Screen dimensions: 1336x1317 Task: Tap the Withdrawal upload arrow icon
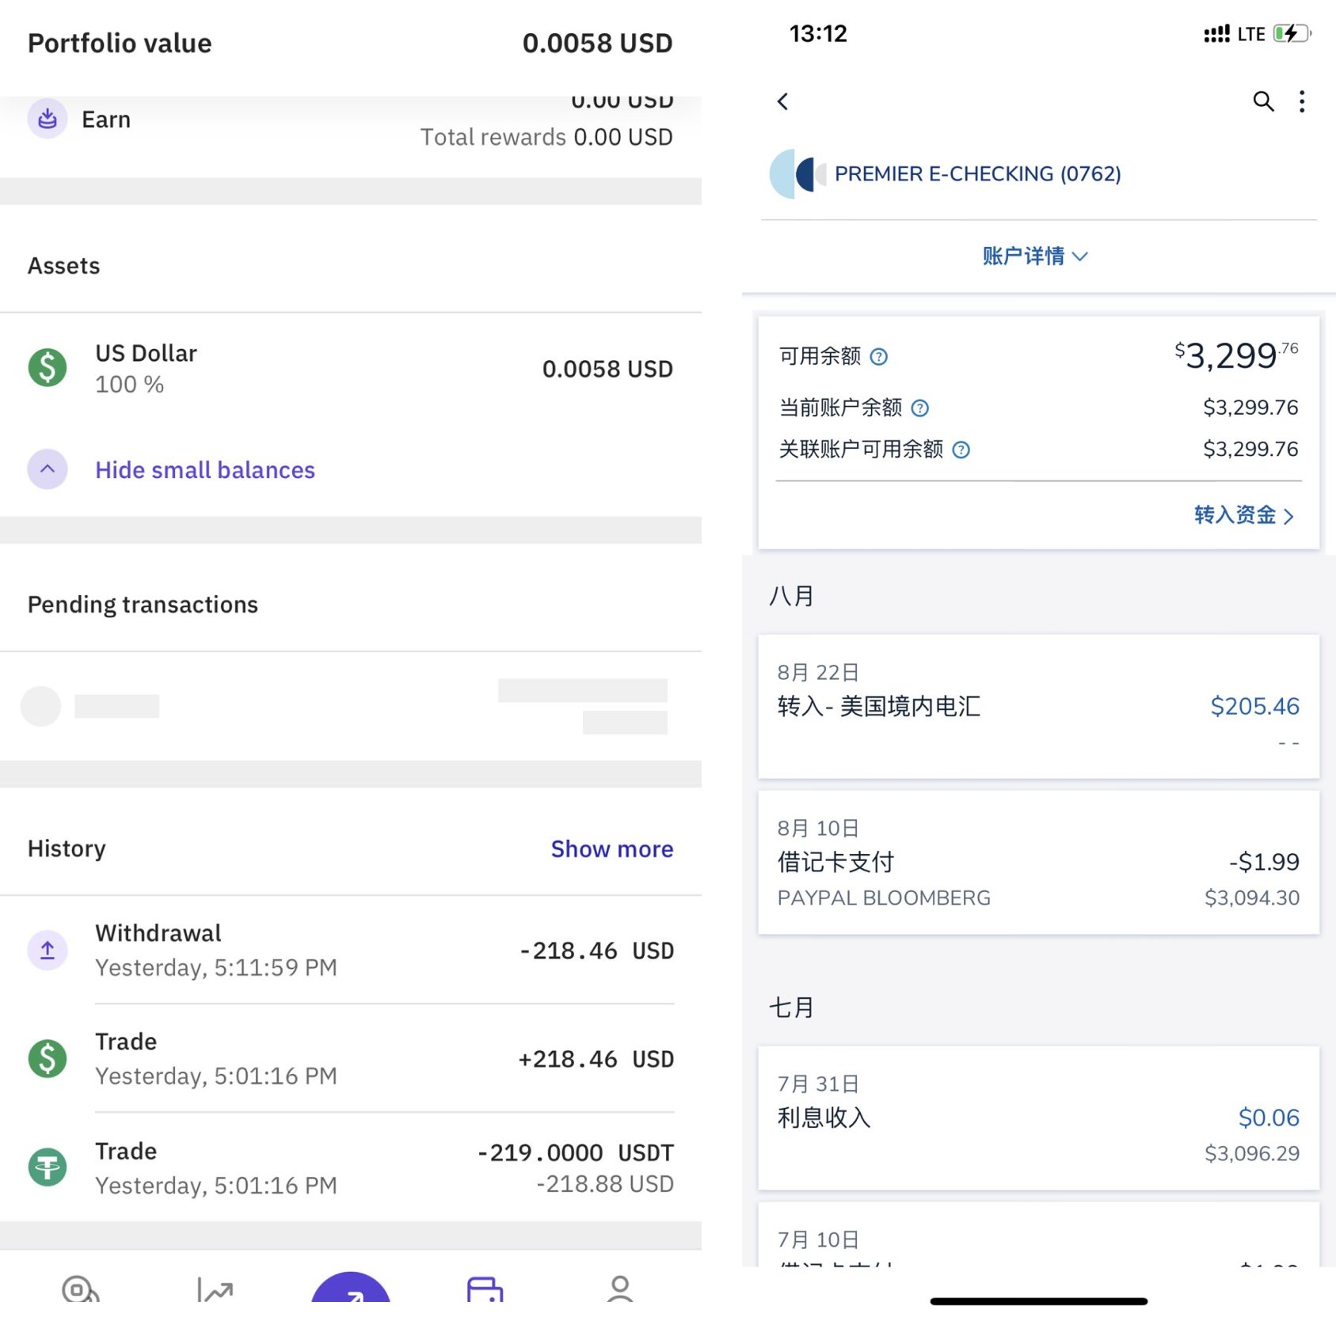click(48, 950)
